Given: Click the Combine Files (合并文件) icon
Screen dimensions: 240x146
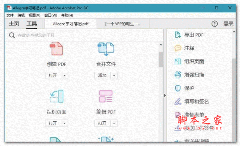Looking at the screenshot, I should [x=106, y=49].
